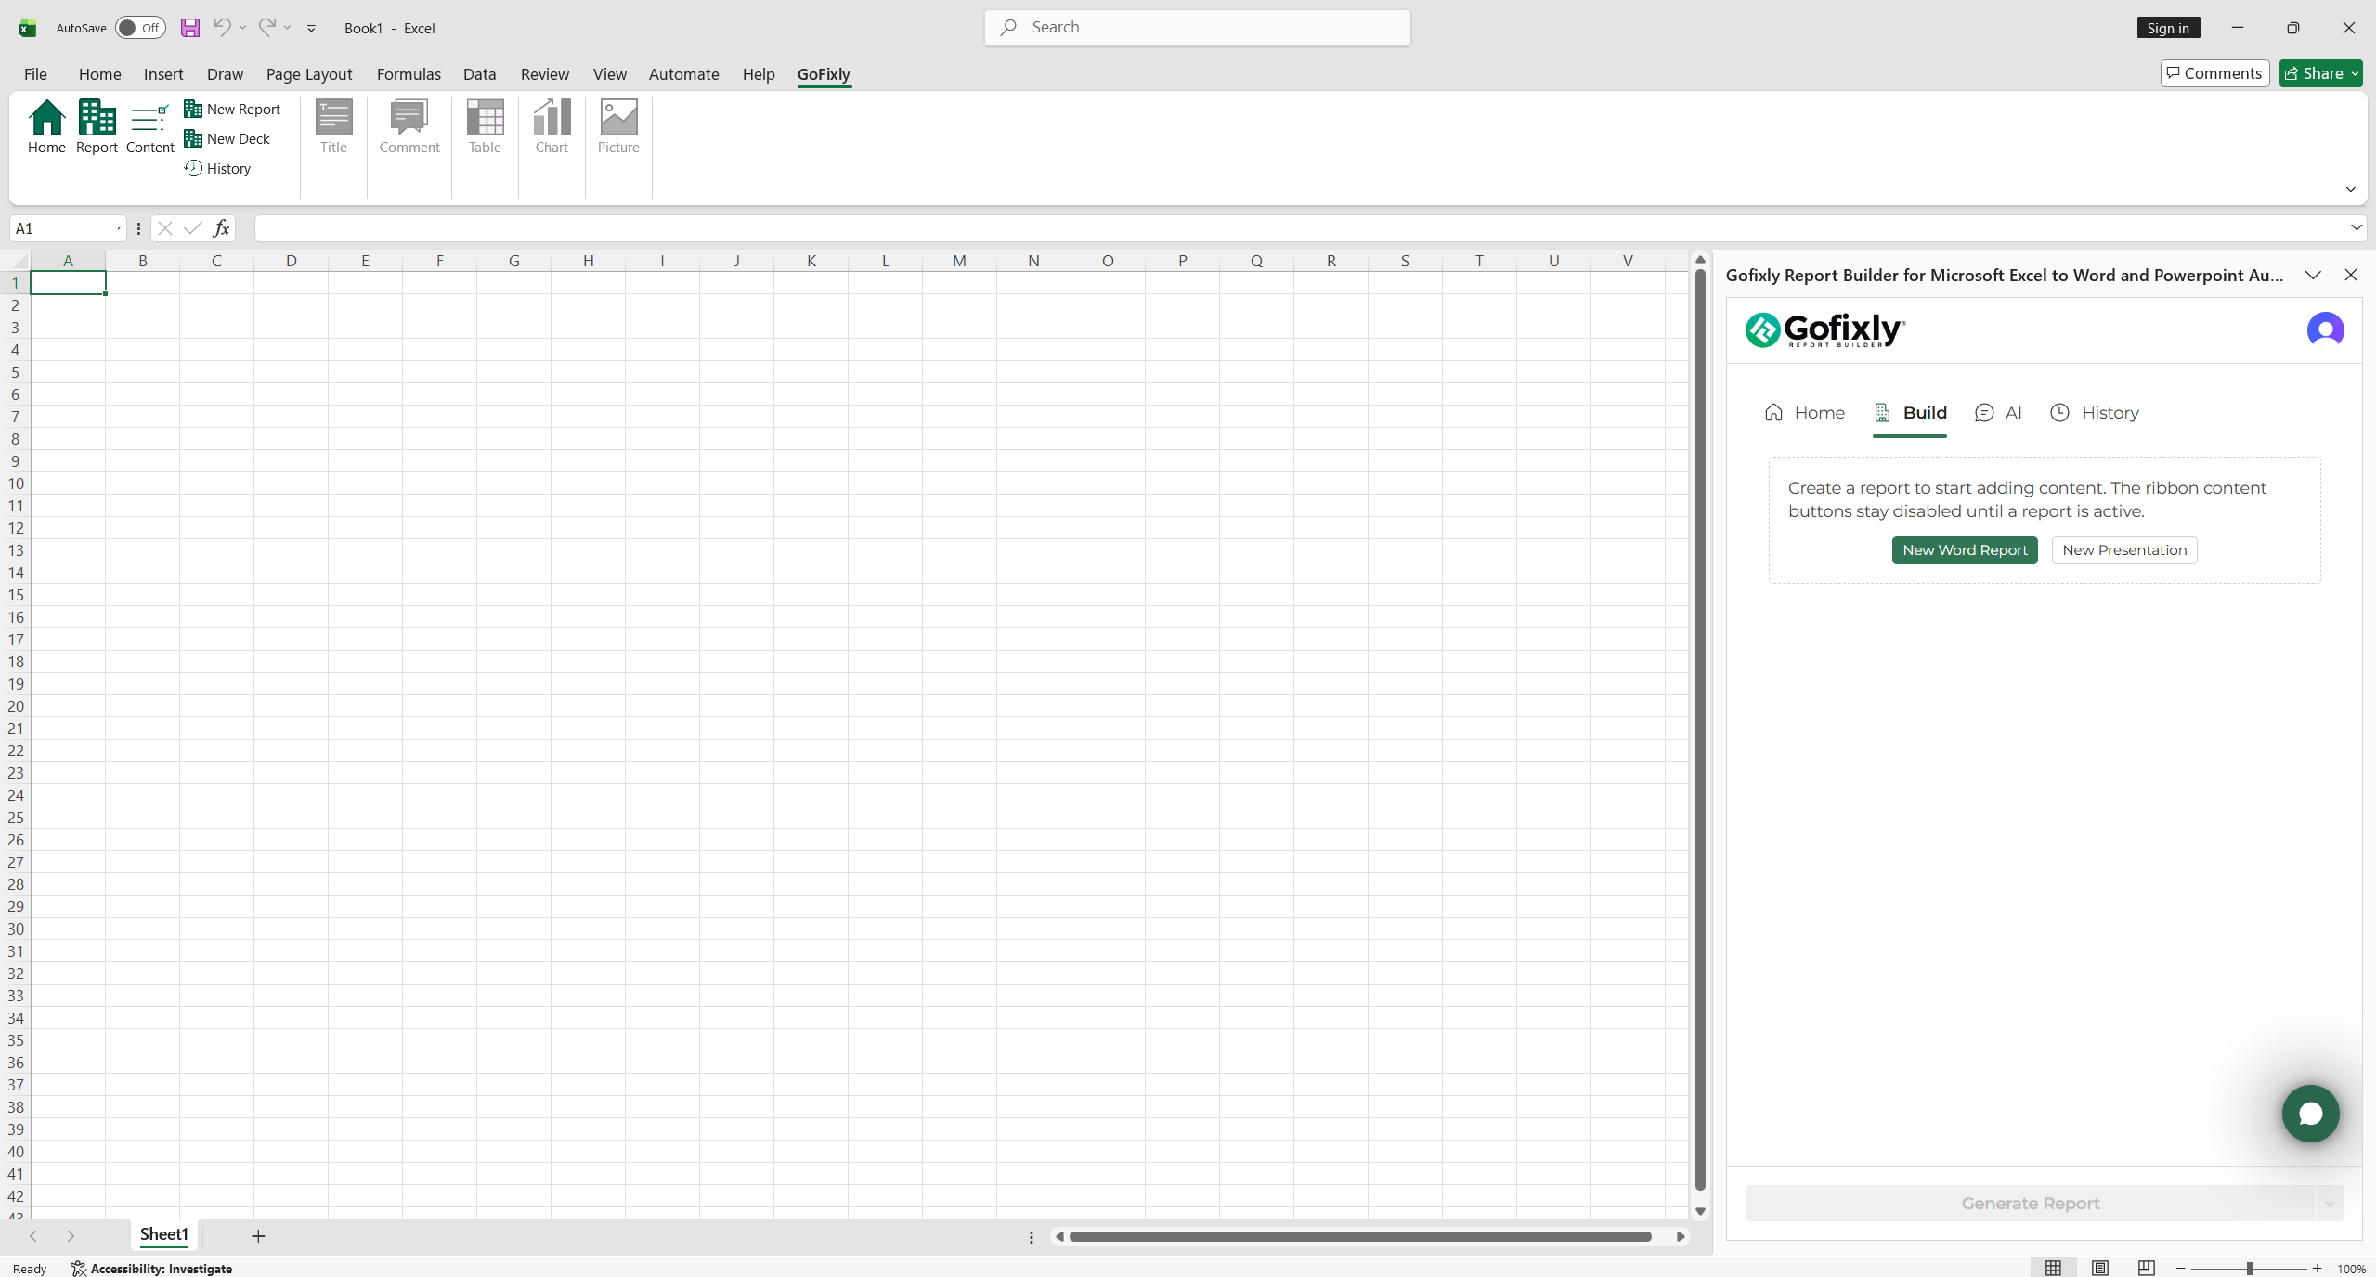The height and width of the screenshot is (1277, 2376).
Task: Click the zoom slider handle
Action: point(2250,1269)
